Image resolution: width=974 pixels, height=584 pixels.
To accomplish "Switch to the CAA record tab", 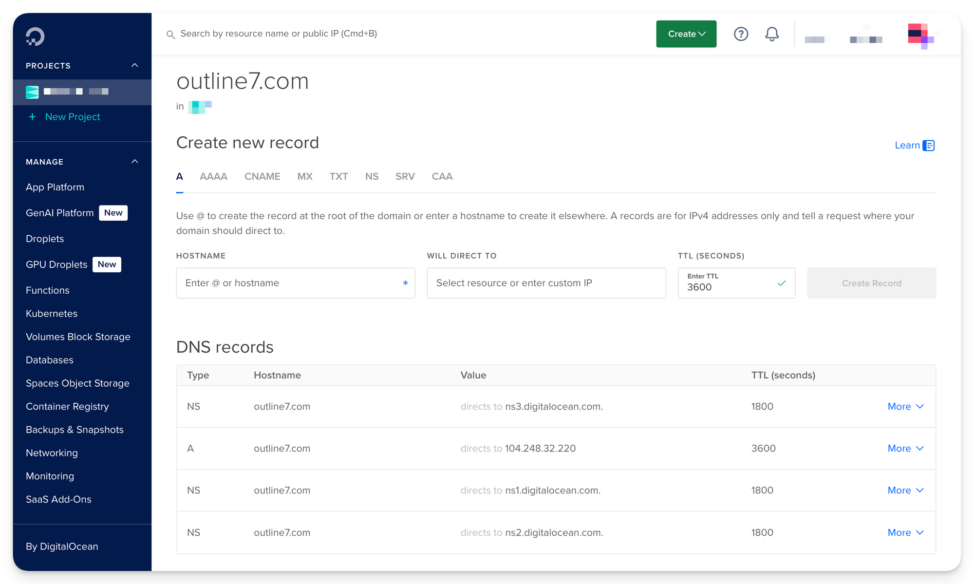I will pyautogui.click(x=442, y=177).
